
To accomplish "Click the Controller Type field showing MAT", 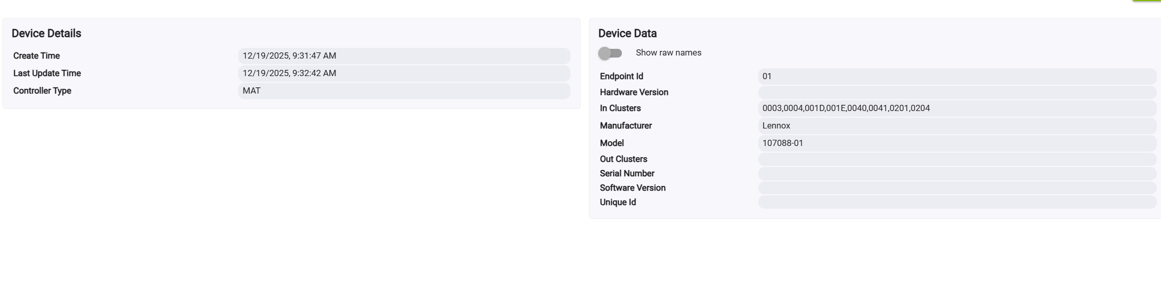I will pos(404,91).
